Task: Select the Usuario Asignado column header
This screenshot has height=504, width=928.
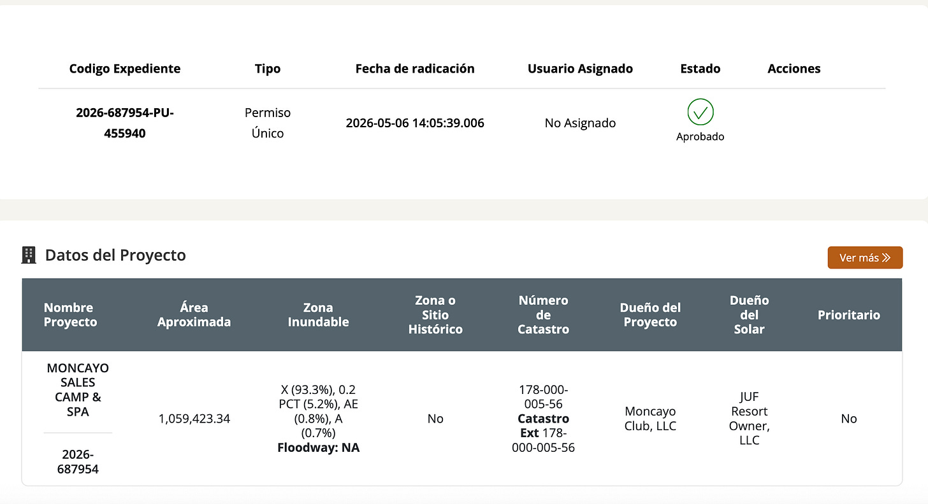Action: pos(580,69)
